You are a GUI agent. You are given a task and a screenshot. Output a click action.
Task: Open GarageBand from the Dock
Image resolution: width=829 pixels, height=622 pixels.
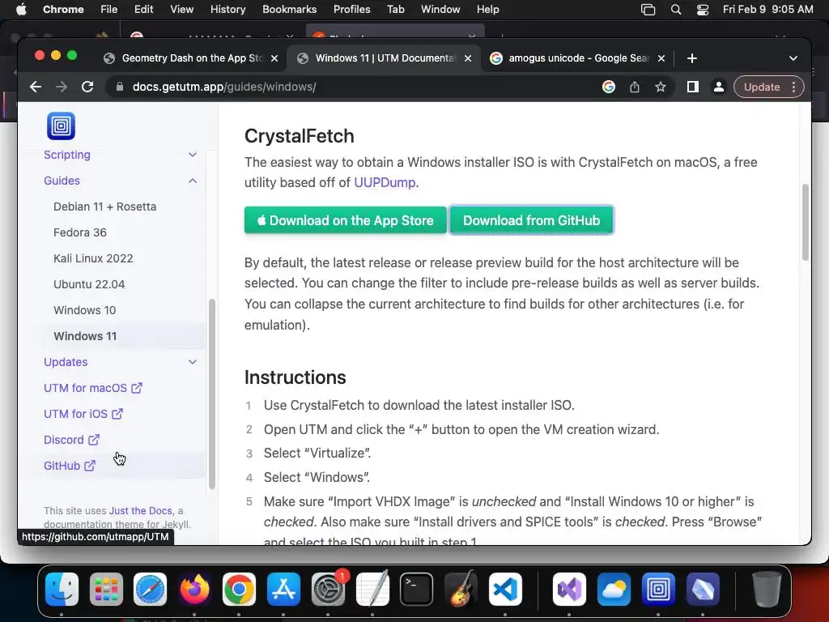461,589
